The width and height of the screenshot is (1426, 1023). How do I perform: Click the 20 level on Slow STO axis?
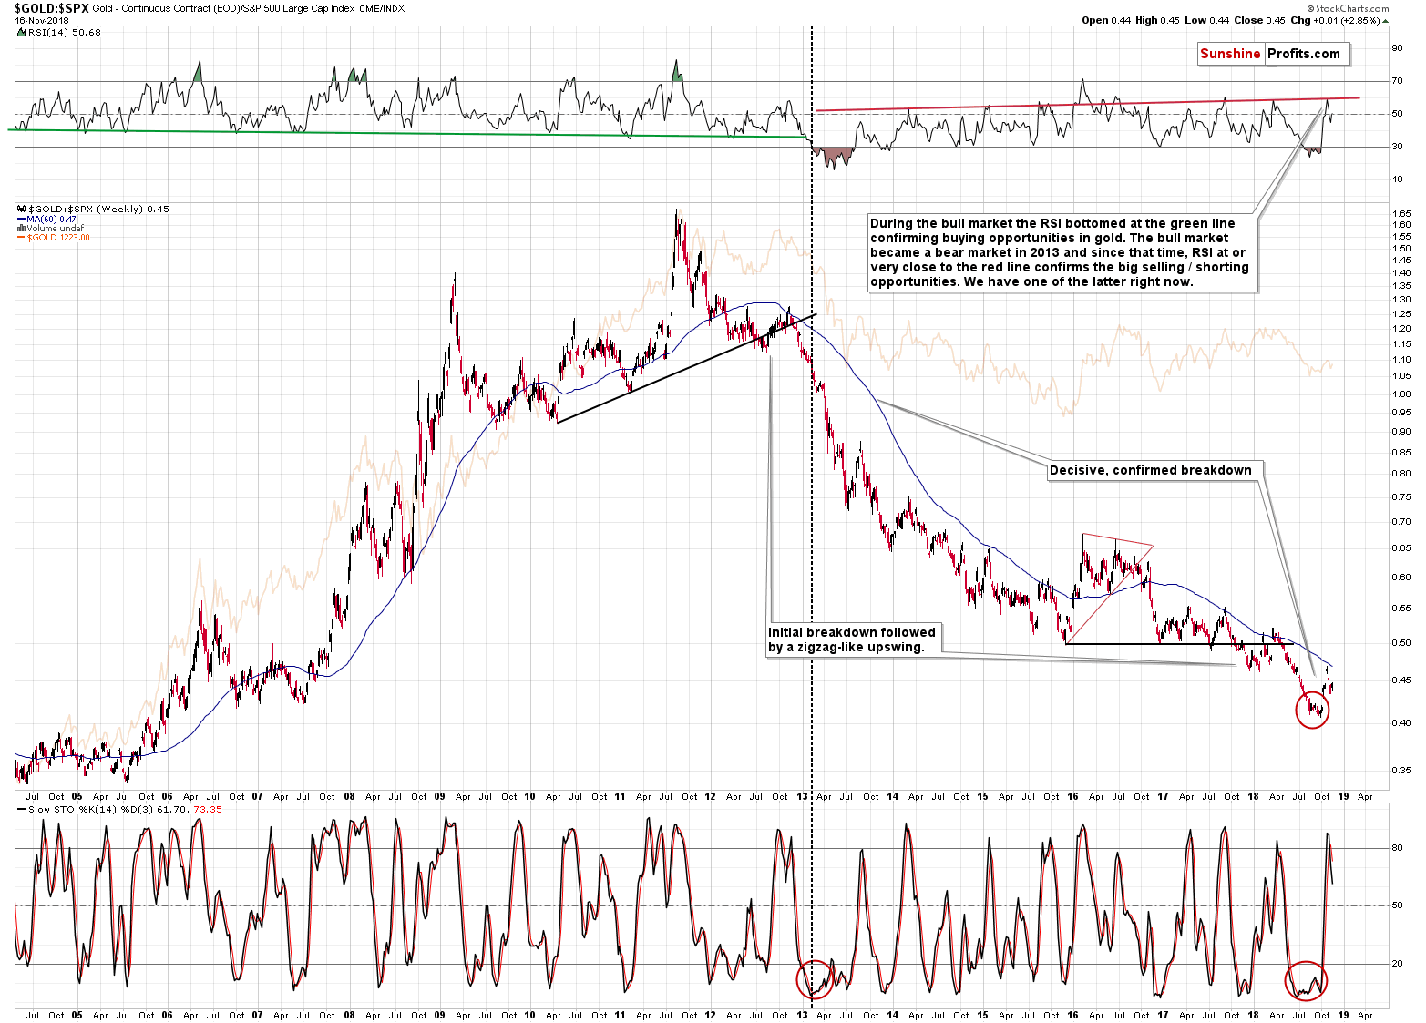tap(1397, 964)
